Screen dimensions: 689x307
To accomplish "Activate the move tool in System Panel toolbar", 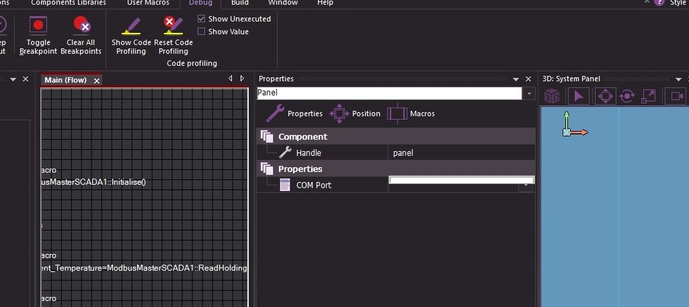I will tap(604, 96).
